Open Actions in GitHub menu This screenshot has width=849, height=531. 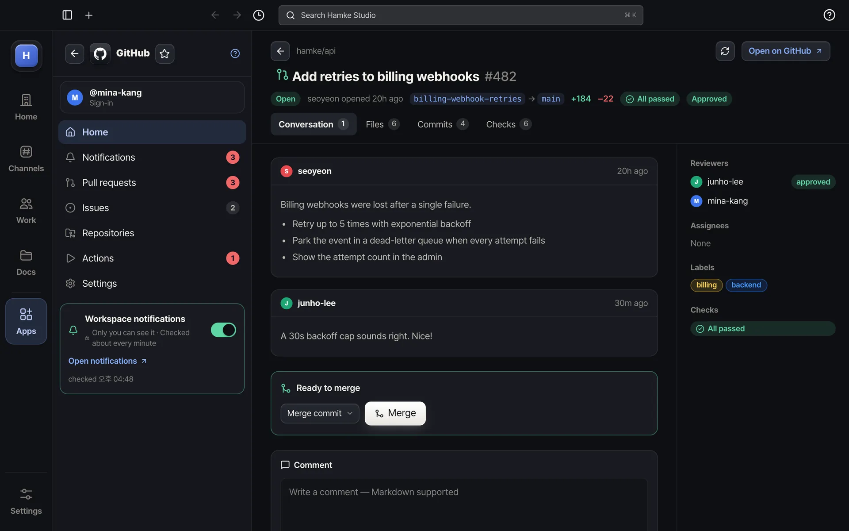[152, 258]
